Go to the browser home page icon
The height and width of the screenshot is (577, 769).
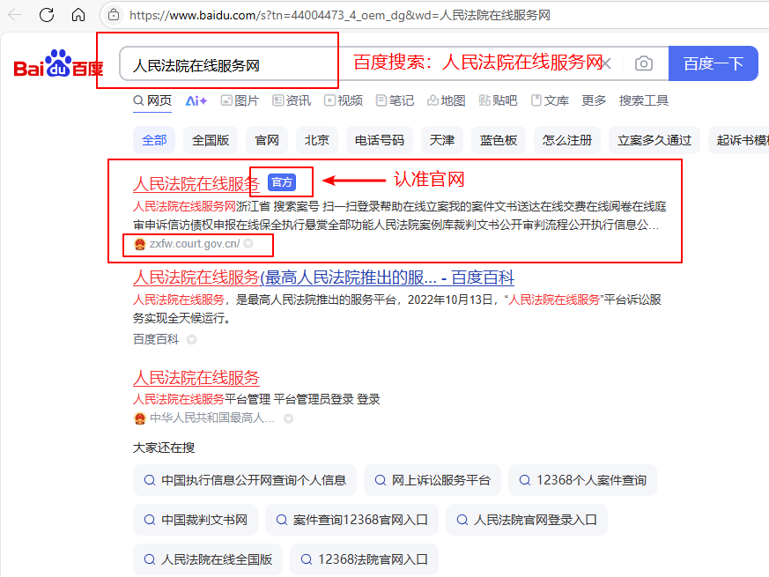coord(78,15)
